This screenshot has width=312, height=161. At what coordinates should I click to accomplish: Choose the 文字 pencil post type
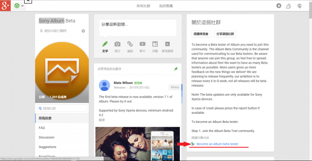[x=105, y=47]
